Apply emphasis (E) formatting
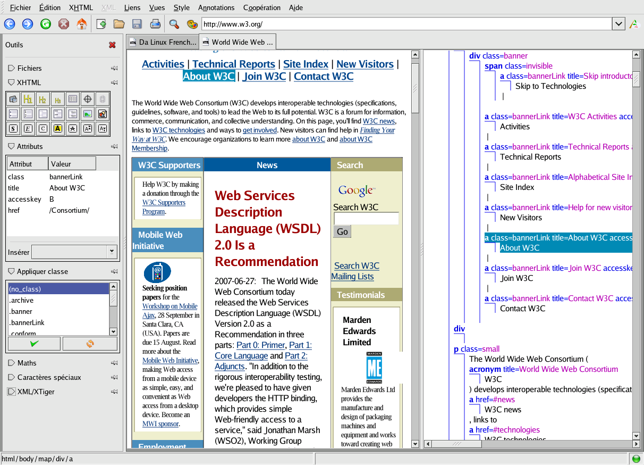This screenshot has width=644, height=465. pyautogui.click(x=28, y=129)
